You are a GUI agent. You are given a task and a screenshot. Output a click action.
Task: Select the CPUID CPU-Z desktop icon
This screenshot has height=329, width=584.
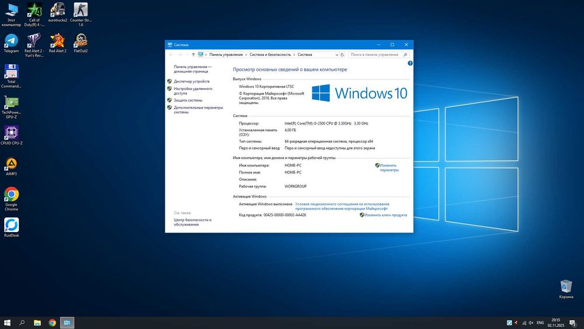point(11,135)
